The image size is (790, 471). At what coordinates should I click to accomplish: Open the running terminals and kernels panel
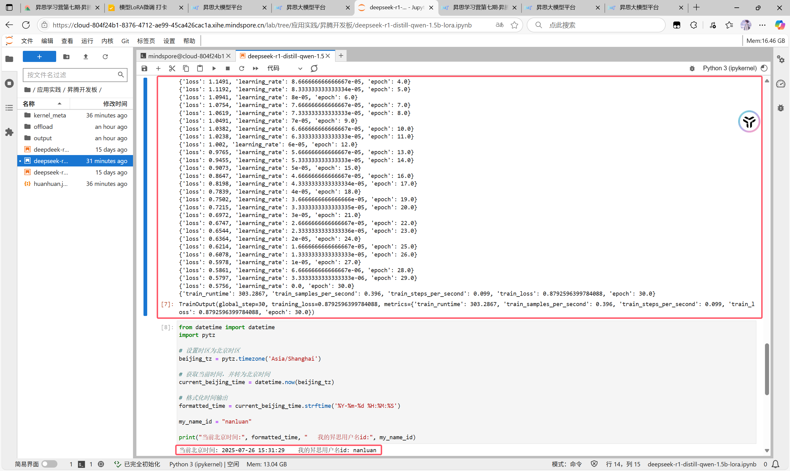(x=9, y=84)
